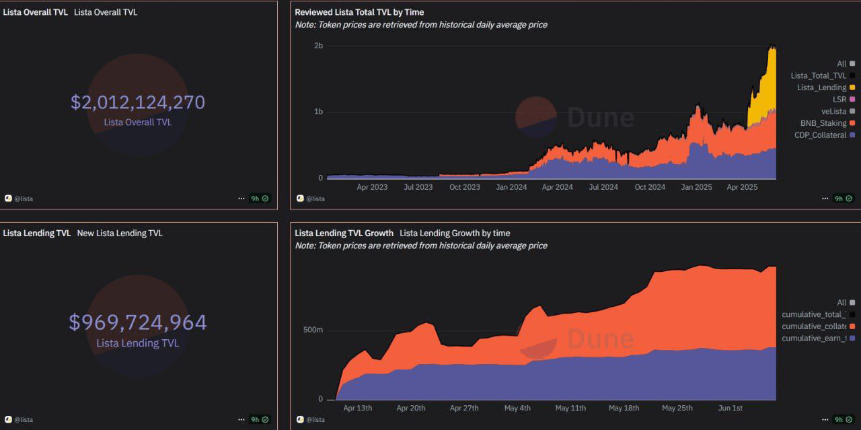
Task: Click the 'May 4th' x-axis label
Action: tap(517, 408)
